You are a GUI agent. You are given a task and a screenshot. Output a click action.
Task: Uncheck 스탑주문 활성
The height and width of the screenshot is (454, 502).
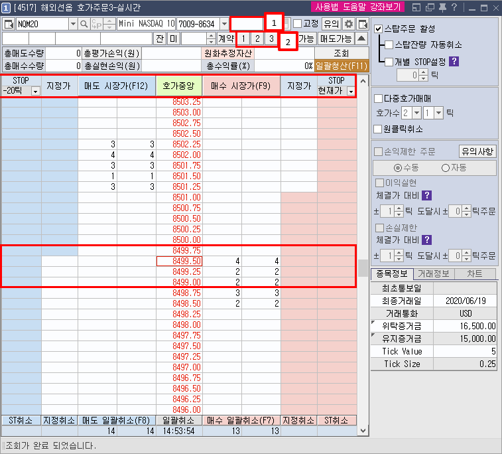point(379,29)
